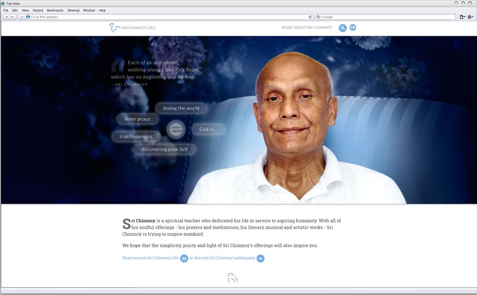Click the Google search field
Viewport: 477px width, 295px height.
coord(385,17)
